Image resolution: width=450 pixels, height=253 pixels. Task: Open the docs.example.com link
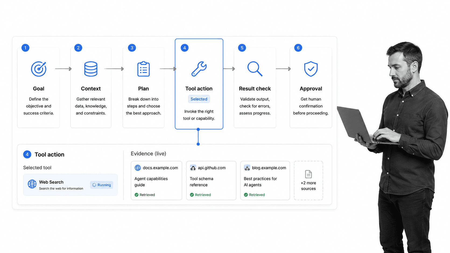160,168
